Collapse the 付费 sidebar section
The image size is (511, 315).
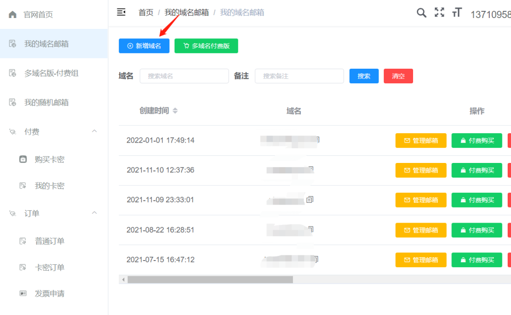[x=94, y=132]
